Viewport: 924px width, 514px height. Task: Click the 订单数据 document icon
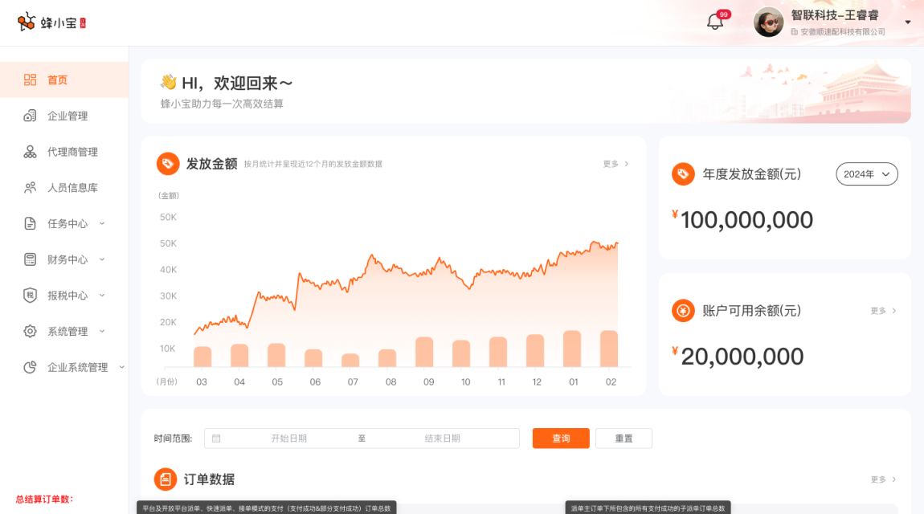click(166, 479)
